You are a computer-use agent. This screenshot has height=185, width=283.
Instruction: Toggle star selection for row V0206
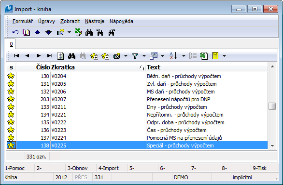(11, 92)
